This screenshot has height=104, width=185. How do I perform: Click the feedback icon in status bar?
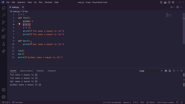coord(177,102)
